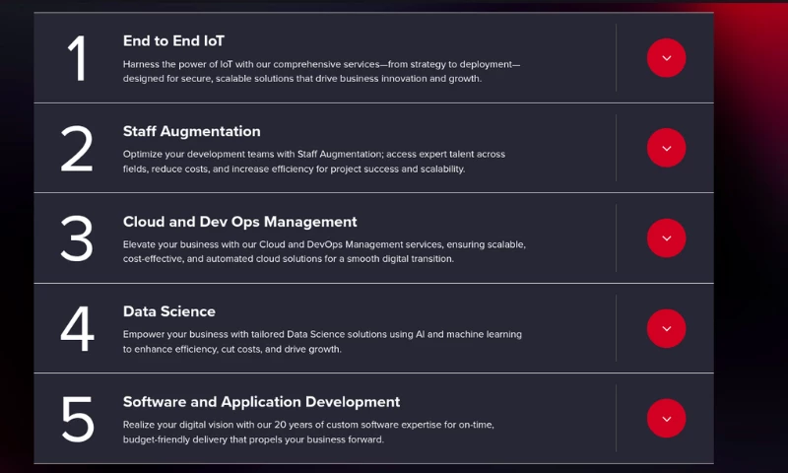Open the Data Science heading

coord(168,311)
